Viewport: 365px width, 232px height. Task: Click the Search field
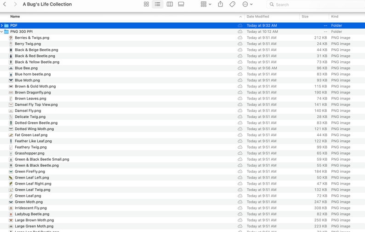click(316, 5)
